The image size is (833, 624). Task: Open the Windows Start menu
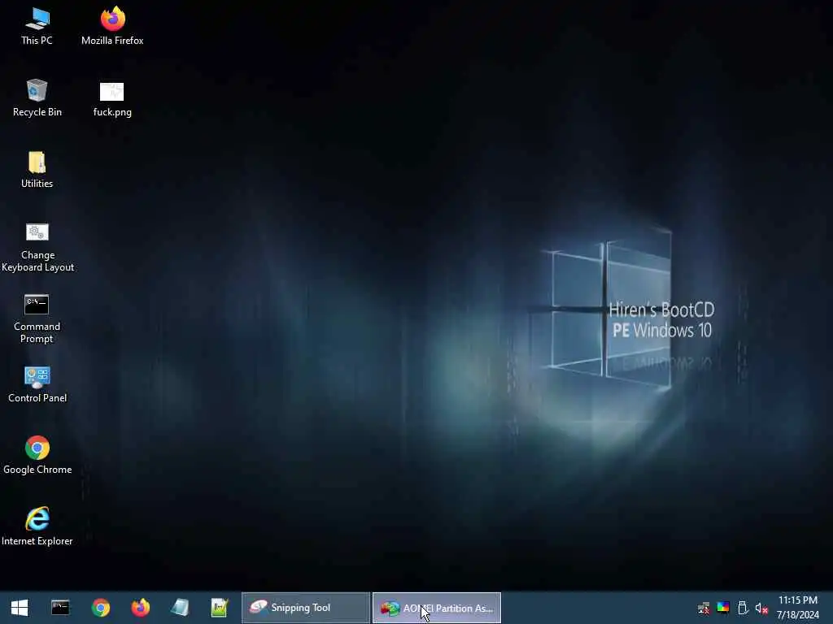[x=20, y=608]
